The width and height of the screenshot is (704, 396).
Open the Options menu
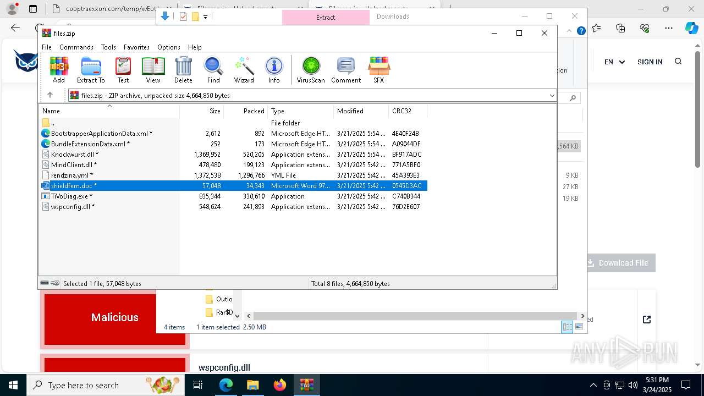click(x=169, y=47)
